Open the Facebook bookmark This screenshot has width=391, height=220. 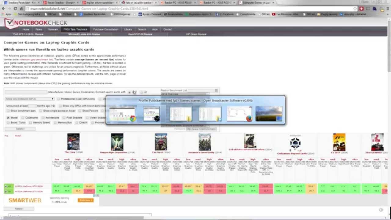[x=225, y=14]
